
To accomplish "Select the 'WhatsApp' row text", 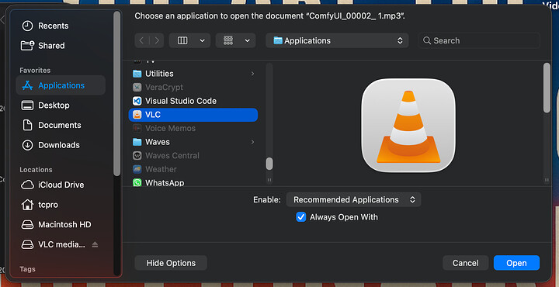I will pyautogui.click(x=165, y=183).
